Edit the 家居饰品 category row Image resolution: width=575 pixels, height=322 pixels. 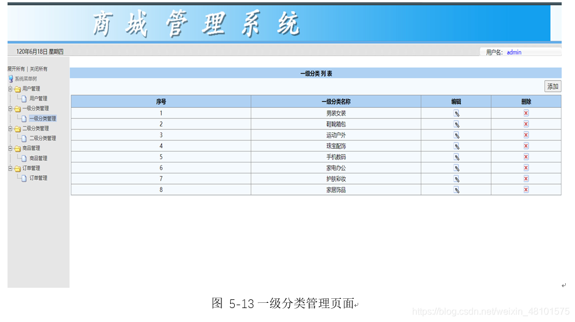pos(456,190)
